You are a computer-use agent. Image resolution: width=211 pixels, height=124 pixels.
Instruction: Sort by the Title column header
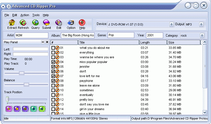109,42
